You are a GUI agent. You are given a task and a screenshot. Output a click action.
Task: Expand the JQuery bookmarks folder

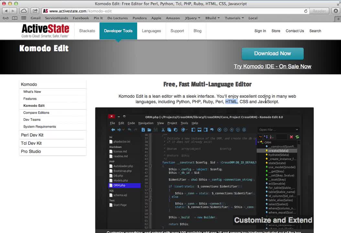(192, 18)
